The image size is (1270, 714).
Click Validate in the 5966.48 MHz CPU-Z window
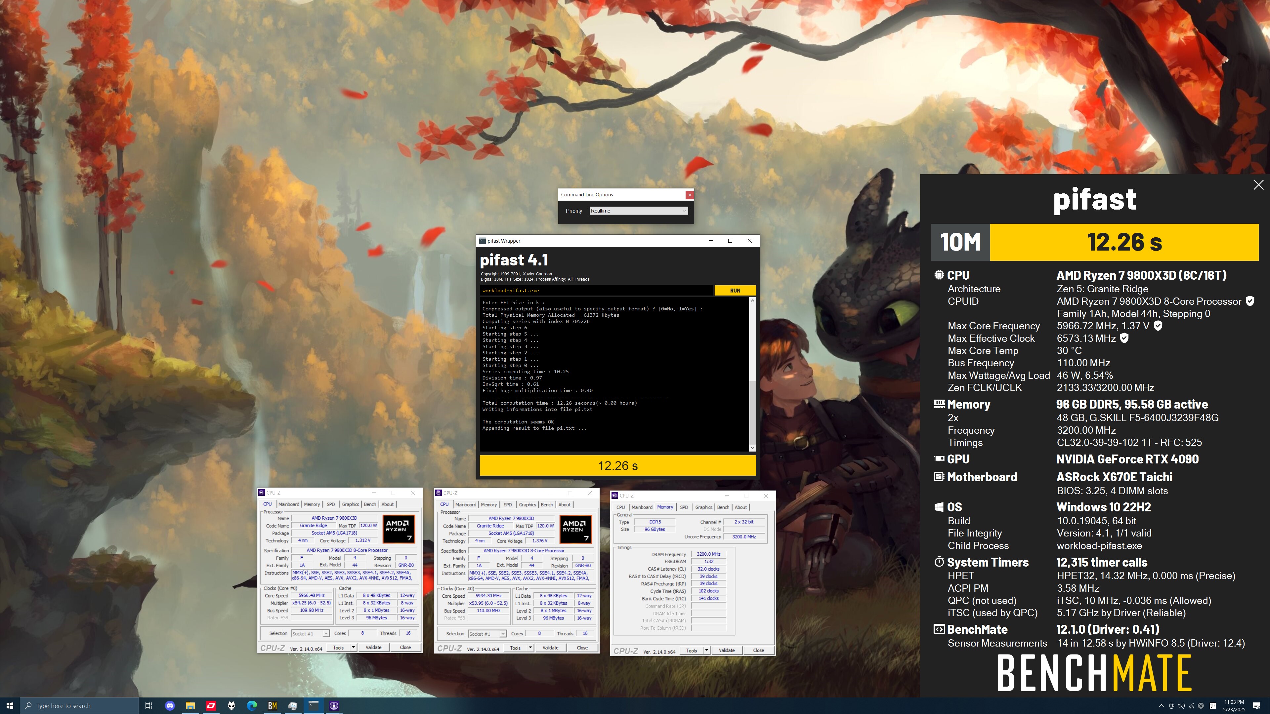373,648
